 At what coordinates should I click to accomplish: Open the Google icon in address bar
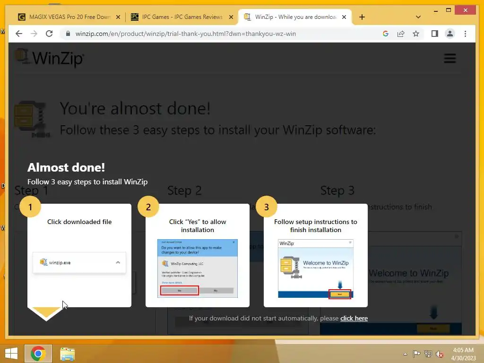tap(386, 34)
